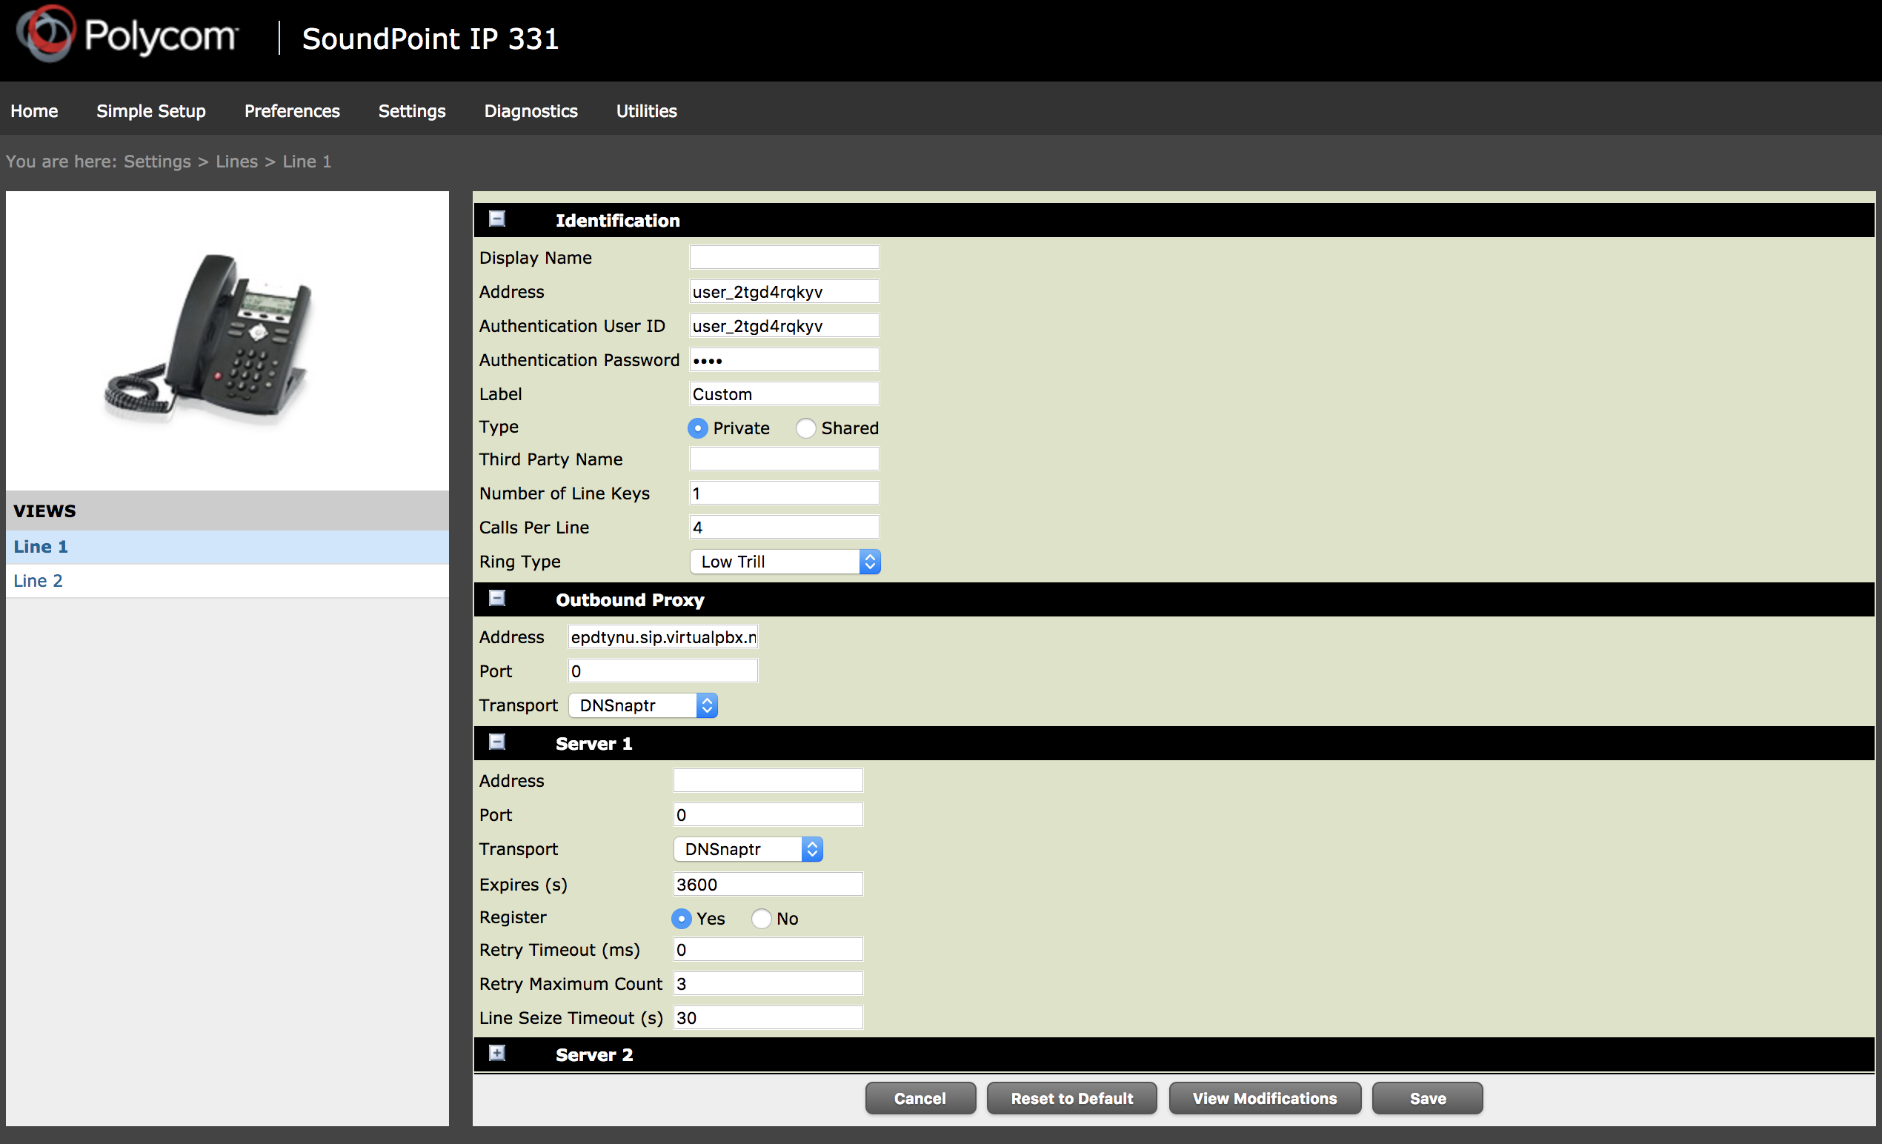
Task: Click the Outbound Proxy Address field
Action: tap(663, 637)
